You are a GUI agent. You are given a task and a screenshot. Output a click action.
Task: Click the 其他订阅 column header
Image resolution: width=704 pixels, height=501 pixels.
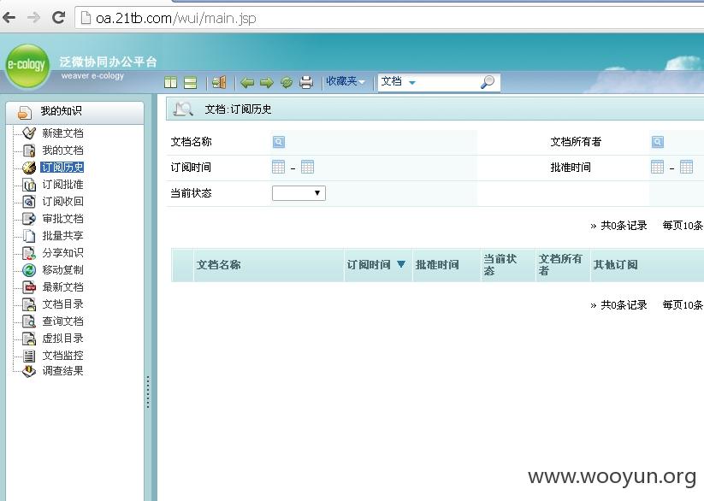[616, 265]
